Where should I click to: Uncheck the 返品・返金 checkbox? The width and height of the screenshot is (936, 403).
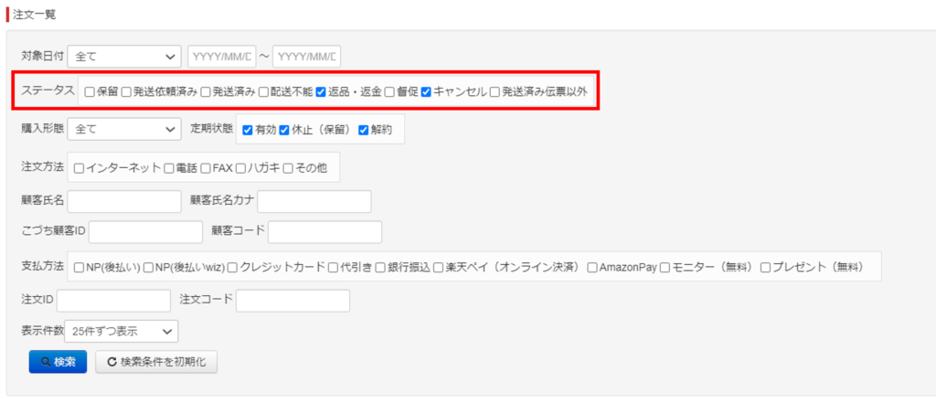[322, 92]
